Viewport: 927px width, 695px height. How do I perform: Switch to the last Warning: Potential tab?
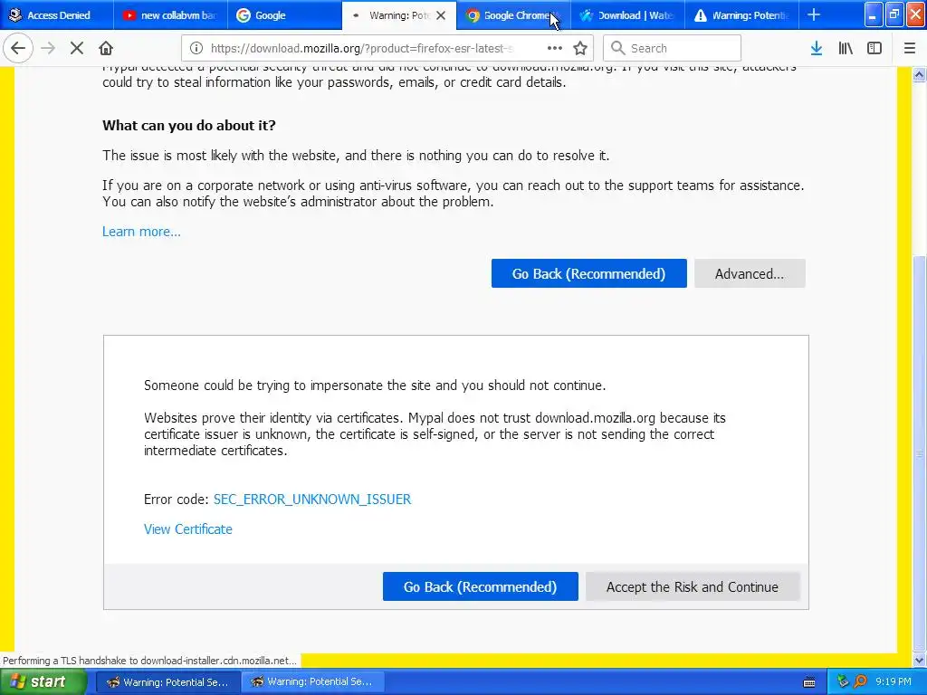coord(741,15)
